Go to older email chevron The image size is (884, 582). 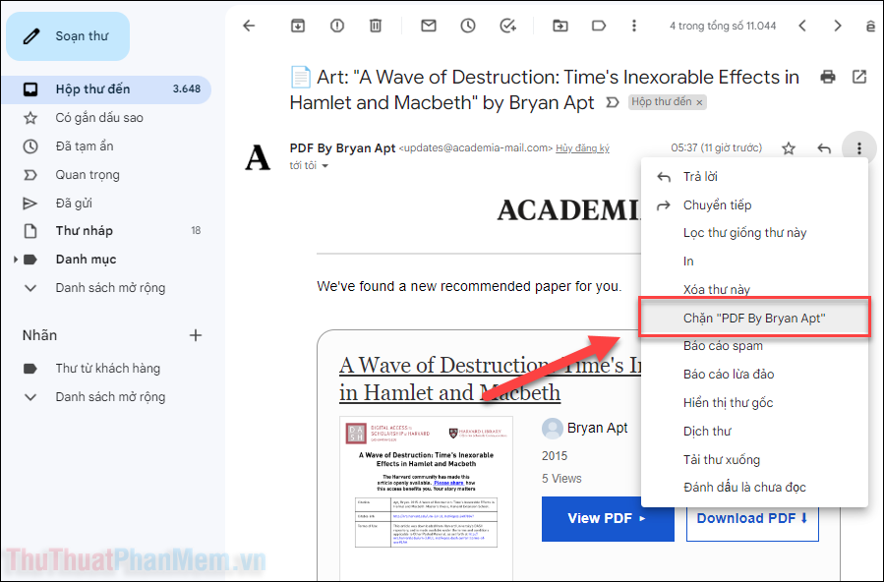pyautogui.click(x=838, y=26)
